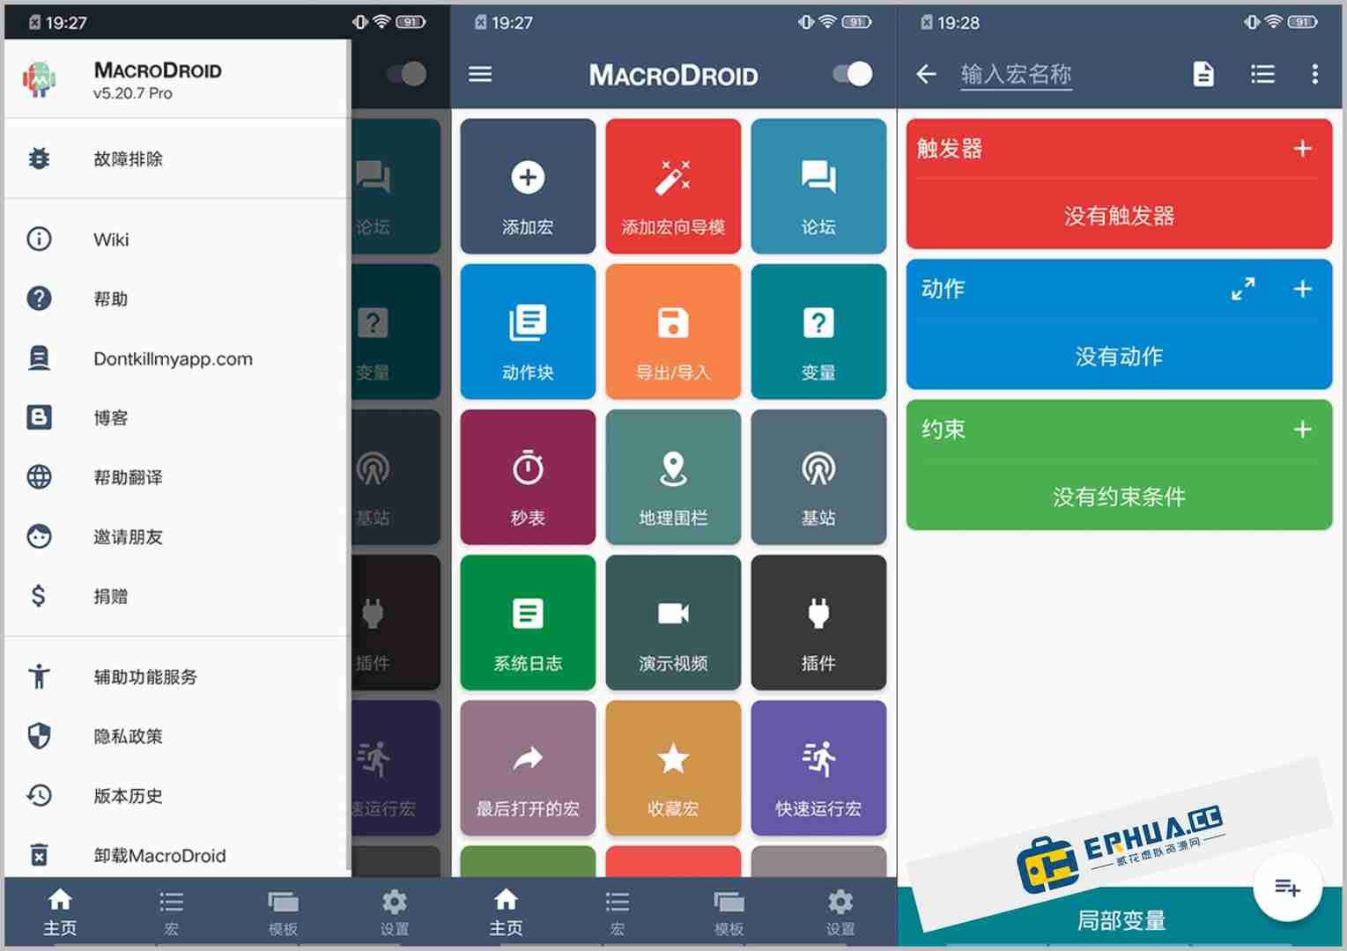Click the MacroDroid robot logo in drawer header
This screenshot has width=1347, height=951.
(39, 78)
